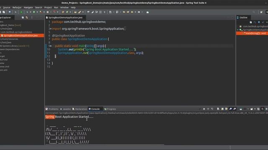Open the Help menu
The width and height of the screenshot is (268, 150).
(x=73, y=7)
